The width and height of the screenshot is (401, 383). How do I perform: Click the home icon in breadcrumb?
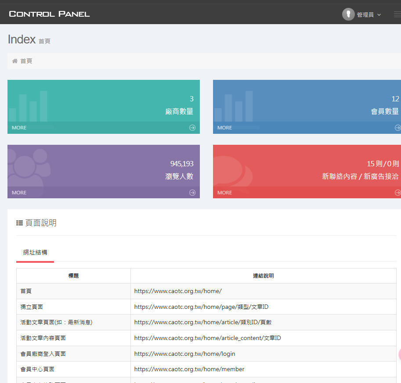[15, 61]
